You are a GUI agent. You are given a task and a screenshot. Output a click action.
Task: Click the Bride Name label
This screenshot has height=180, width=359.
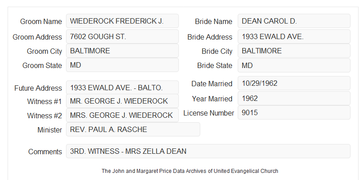[213, 21]
